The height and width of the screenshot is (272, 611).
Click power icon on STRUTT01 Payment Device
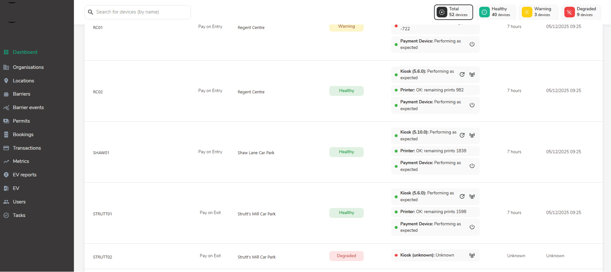pos(472,227)
